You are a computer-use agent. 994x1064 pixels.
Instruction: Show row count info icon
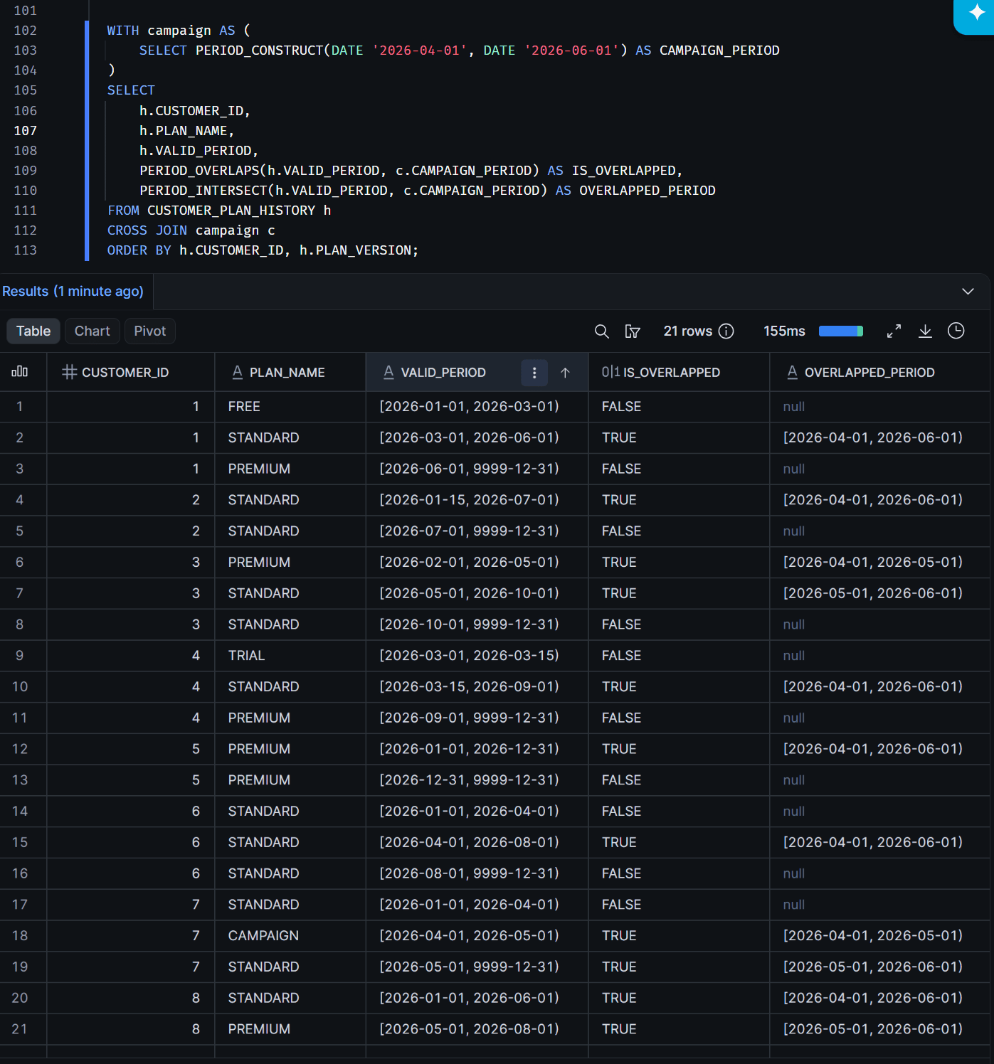coord(726,331)
